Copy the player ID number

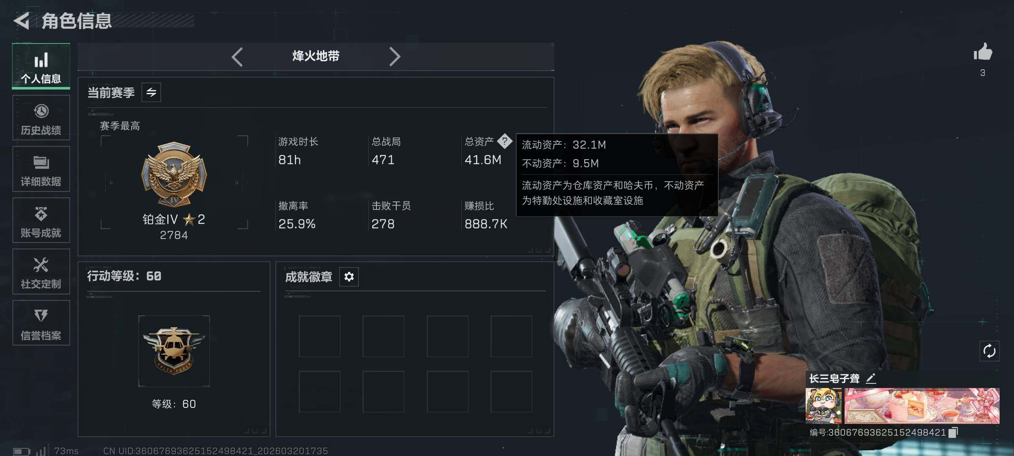tap(954, 432)
